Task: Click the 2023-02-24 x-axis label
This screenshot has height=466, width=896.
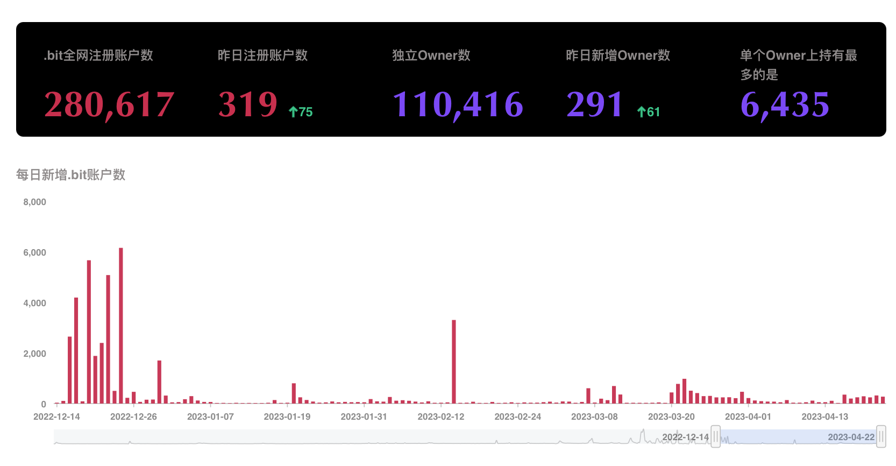Action: tap(517, 416)
